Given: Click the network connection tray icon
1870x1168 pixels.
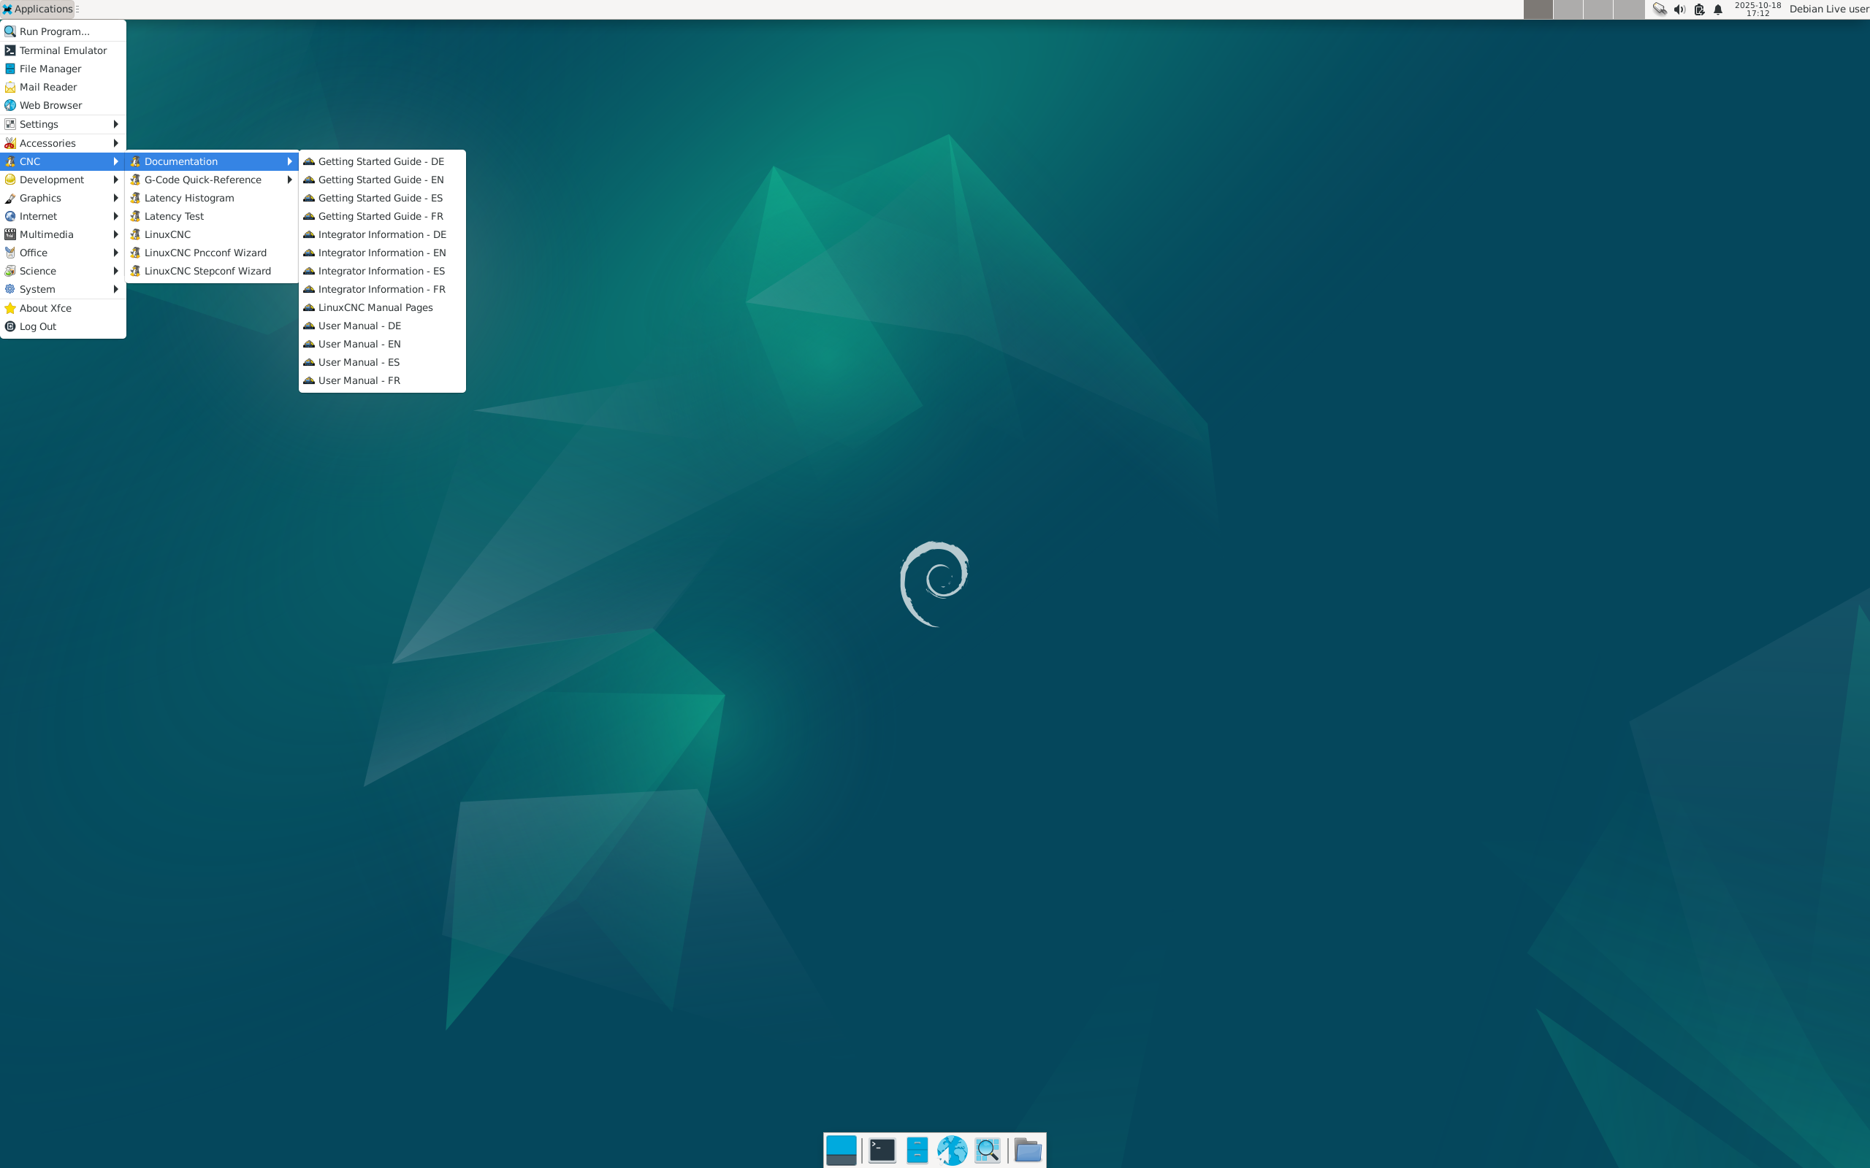Looking at the screenshot, I should (x=1659, y=9).
